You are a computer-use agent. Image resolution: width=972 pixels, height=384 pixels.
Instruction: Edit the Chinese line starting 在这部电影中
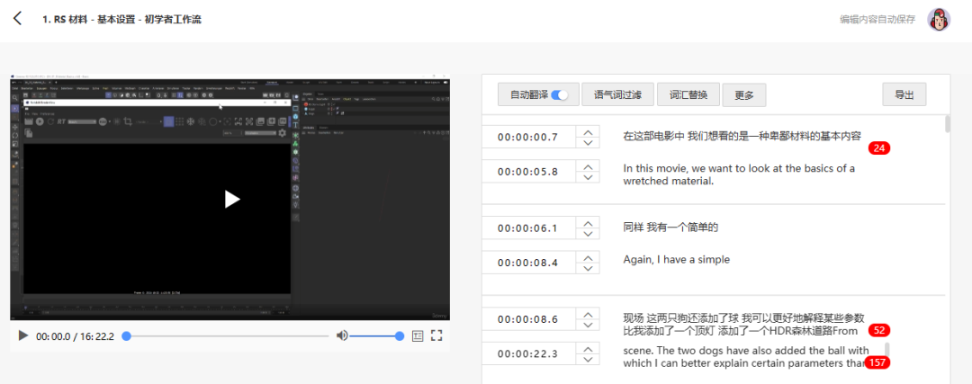[742, 137]
